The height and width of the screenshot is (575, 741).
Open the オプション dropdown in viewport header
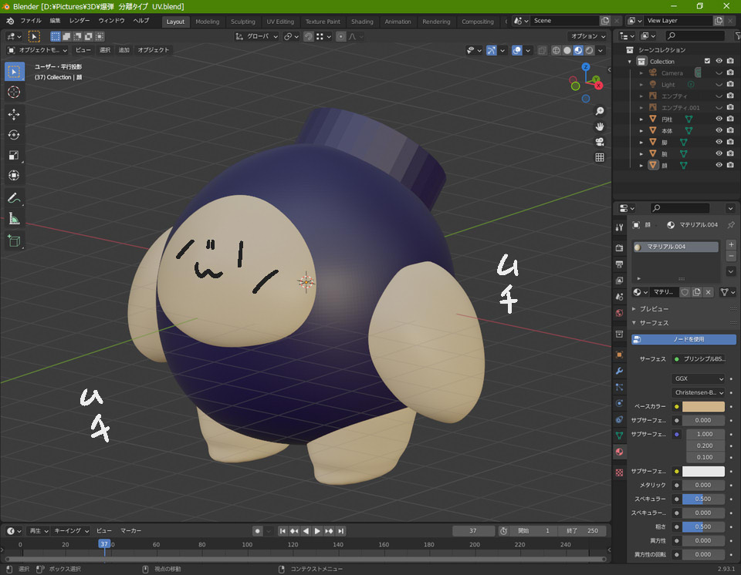587,36
